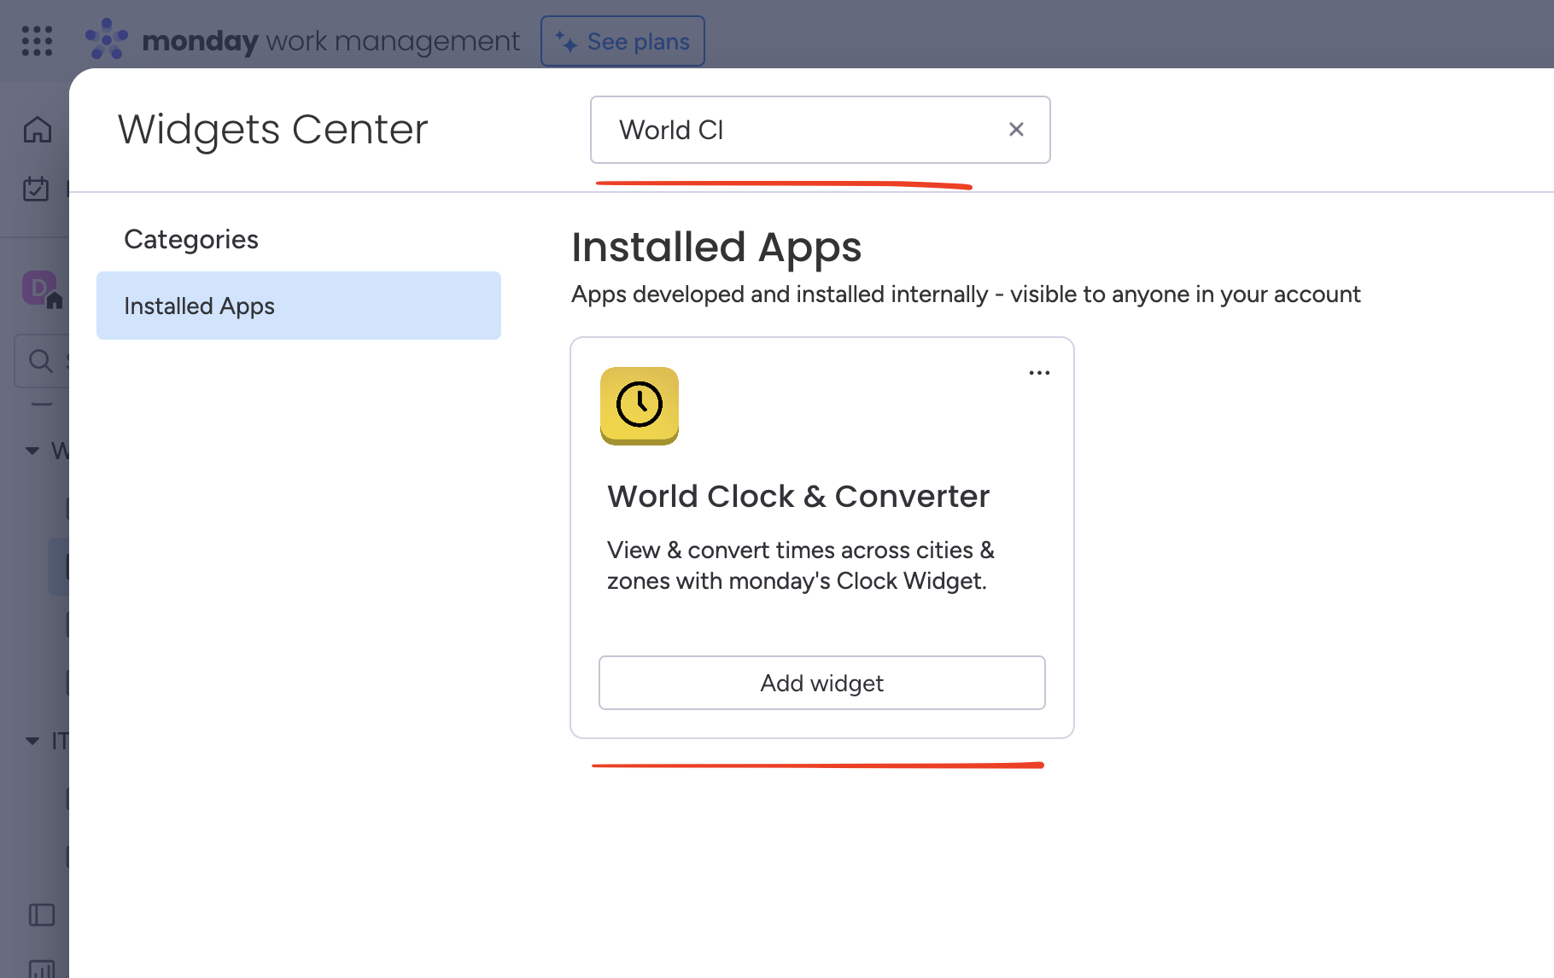The image size is (1554, 978).
Task: Click the sidebar panel layout icon
Action: pos(41,915)
